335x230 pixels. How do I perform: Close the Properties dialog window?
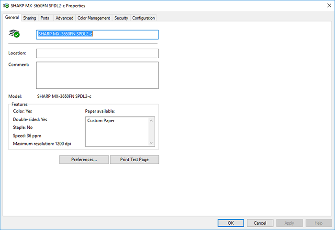329,6
